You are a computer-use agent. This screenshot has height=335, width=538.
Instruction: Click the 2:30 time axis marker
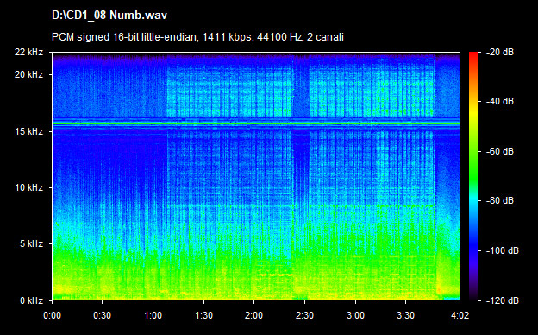tap(304, 315)
